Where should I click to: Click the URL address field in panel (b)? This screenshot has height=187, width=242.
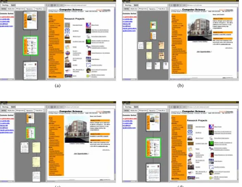(213, 5)
